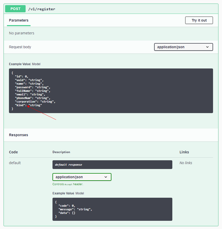The width and height of the screenshot is (222, 229).
Task: Click the "No parameters" text
Action: click(x=22, y=33)
